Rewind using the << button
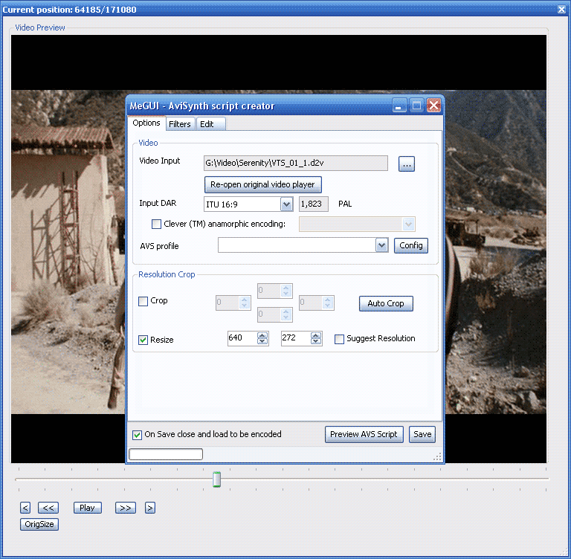 48,508
